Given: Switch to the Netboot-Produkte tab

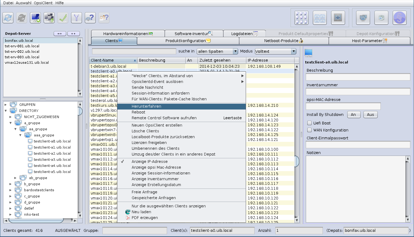Looking at the screenshot, I should pyautogui.click(x=284, y=41).
